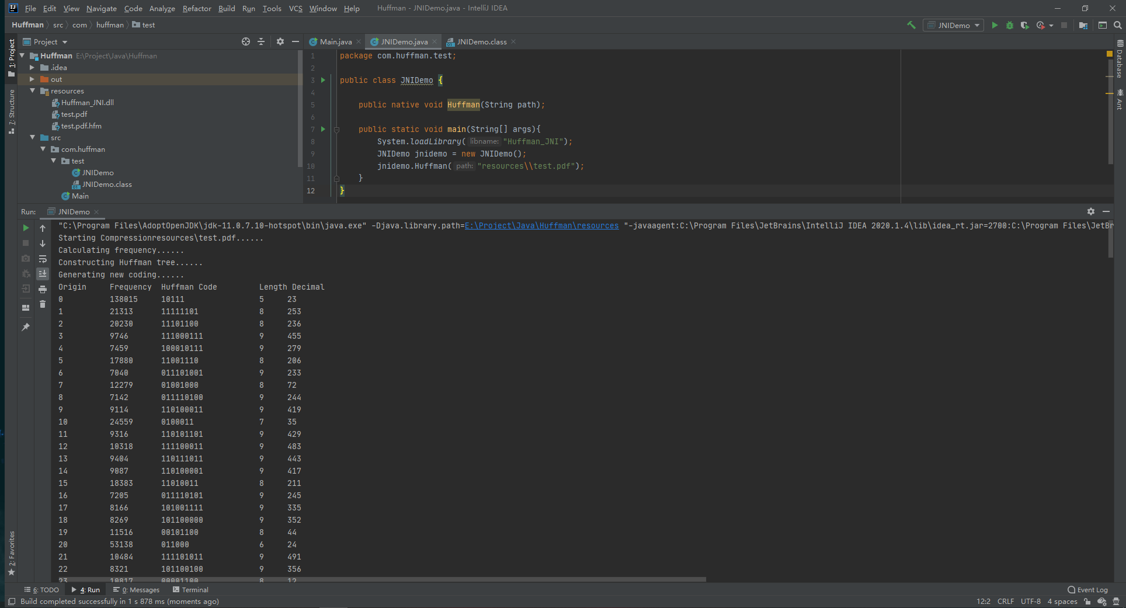The height and width of the screenshot is (608, 1126).
Task: Open the Run with Coverage dialog icon
Action: 1041,25
